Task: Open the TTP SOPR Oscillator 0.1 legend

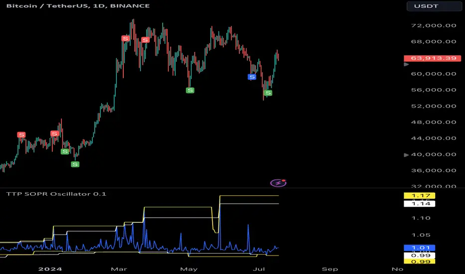Action: click(x=56, y=194)
